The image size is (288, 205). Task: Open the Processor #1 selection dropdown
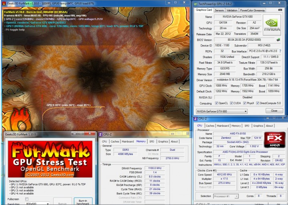[226, 196]
